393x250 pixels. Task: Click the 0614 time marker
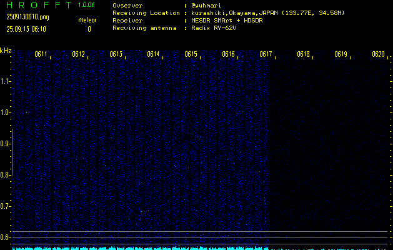[153, 54]
